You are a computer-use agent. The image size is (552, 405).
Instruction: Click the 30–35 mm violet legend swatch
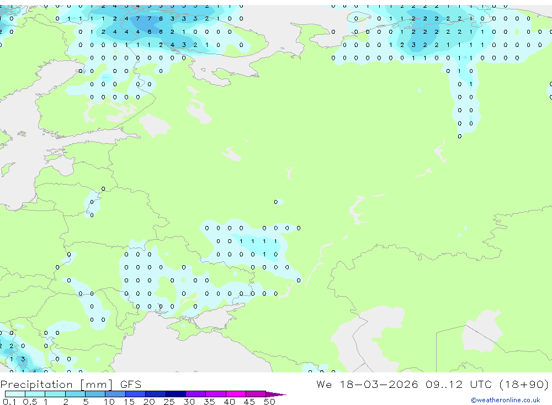[x=195, y=394]
